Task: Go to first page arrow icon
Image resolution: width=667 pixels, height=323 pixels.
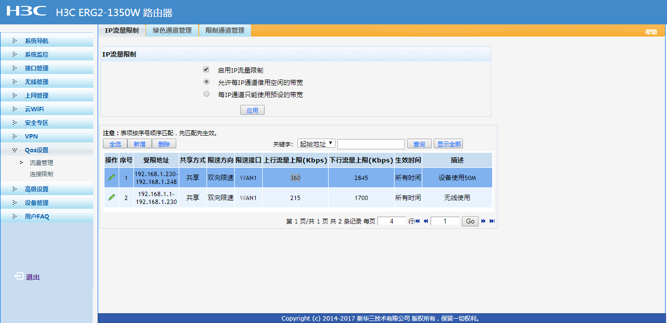Action: click(417, 221)
